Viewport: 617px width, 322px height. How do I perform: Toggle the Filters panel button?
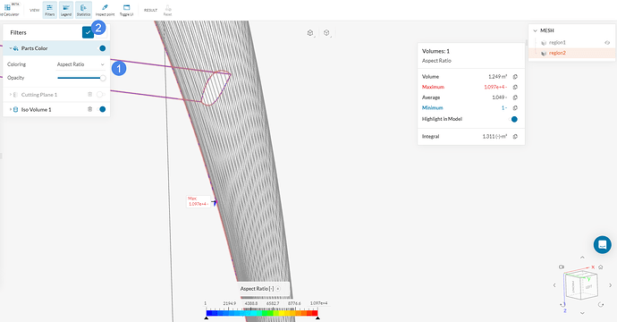(49, 10)
